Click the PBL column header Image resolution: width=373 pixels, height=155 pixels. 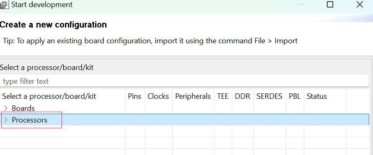[x=295, y=96]
